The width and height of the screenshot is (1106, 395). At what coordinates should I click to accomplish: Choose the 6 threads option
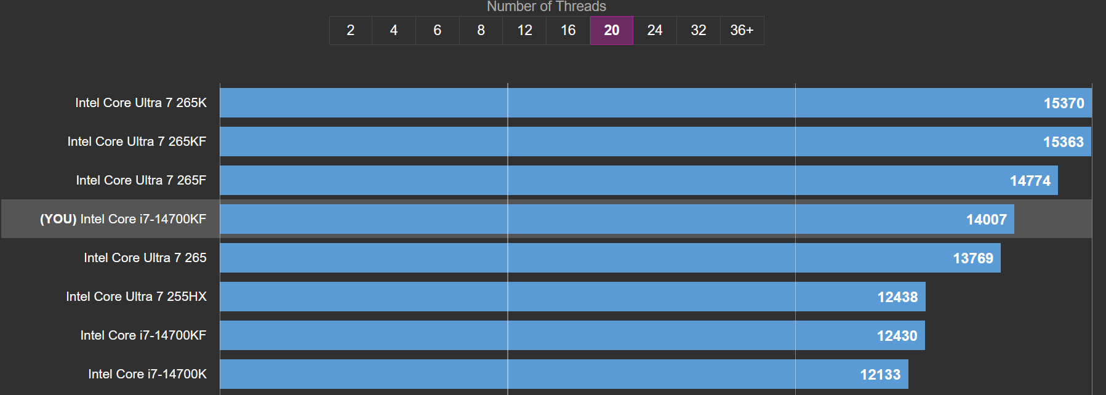438,30
